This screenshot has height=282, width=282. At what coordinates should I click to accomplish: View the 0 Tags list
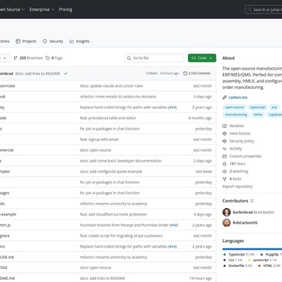point(54,58)
